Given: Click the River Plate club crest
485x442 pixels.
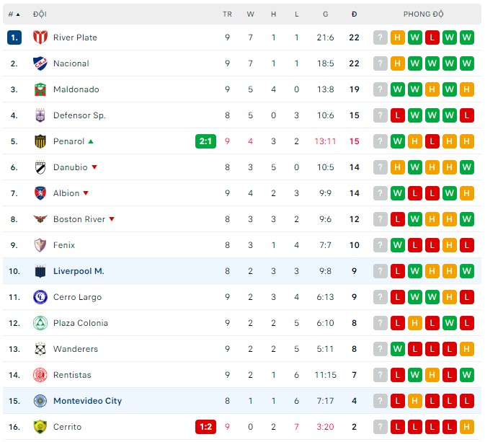Looking at the screenshot, I should coord(40,37).
